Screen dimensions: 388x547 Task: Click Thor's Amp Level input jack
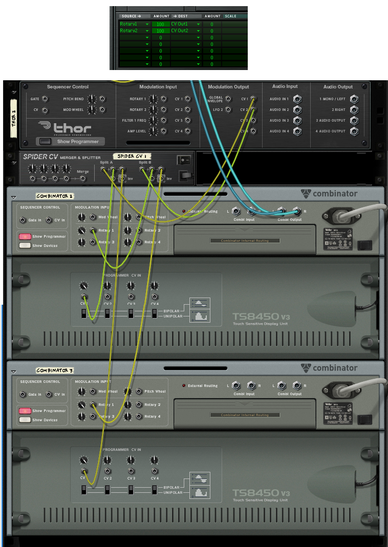(164, 131)
